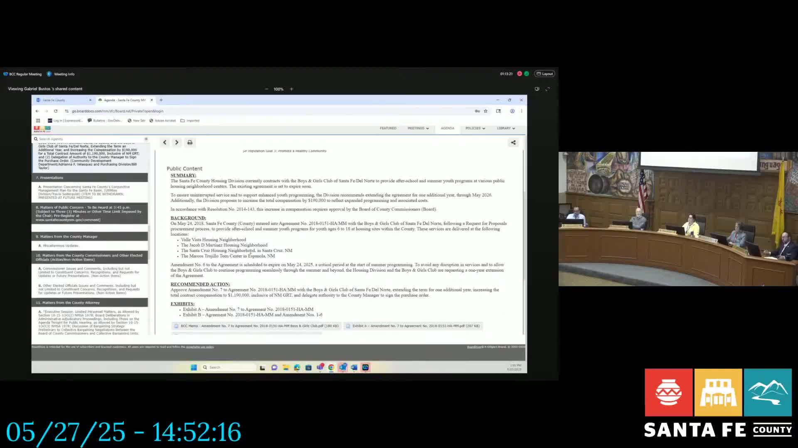Expand the Library dropdown menu

(x=506, y=128)
